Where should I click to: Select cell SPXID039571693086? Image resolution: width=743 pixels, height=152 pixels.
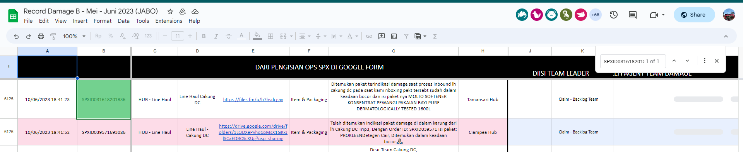(104, 132)
